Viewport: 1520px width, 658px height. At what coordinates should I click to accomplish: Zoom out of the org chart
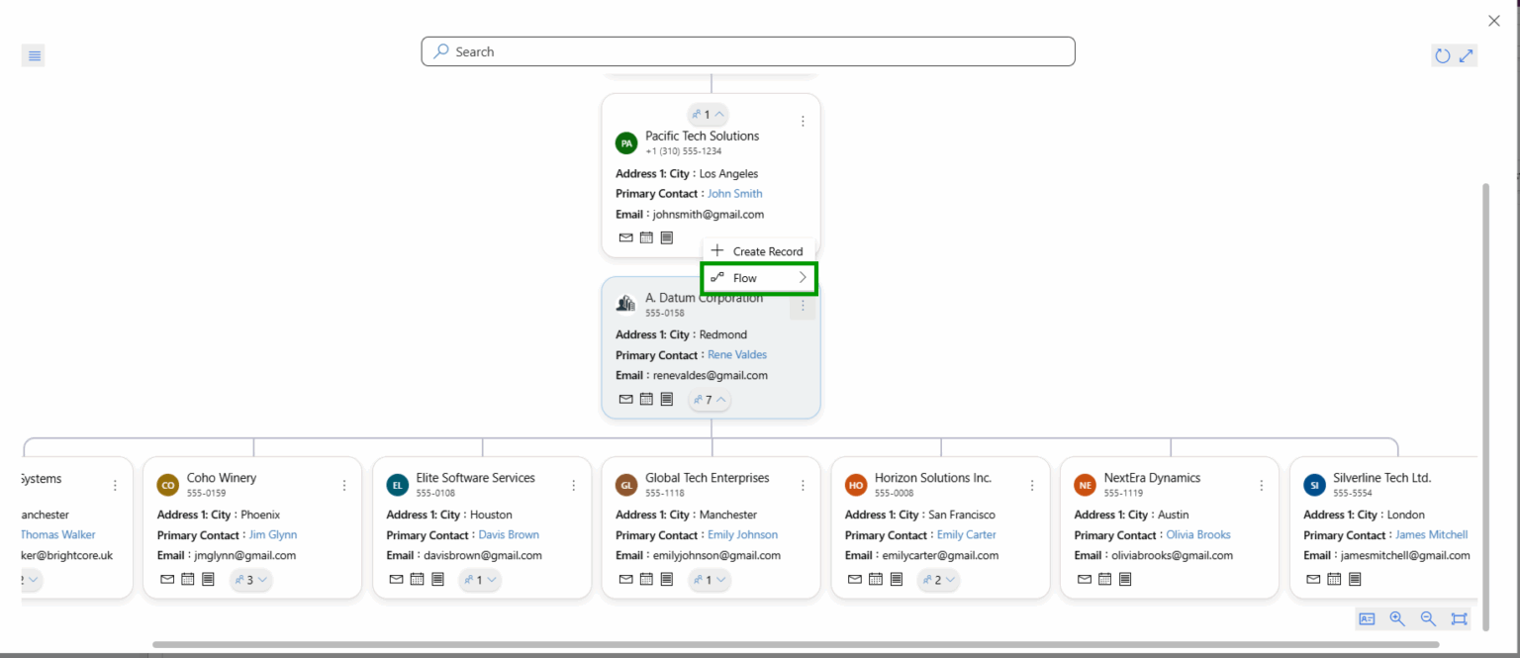pos(1428,618)
